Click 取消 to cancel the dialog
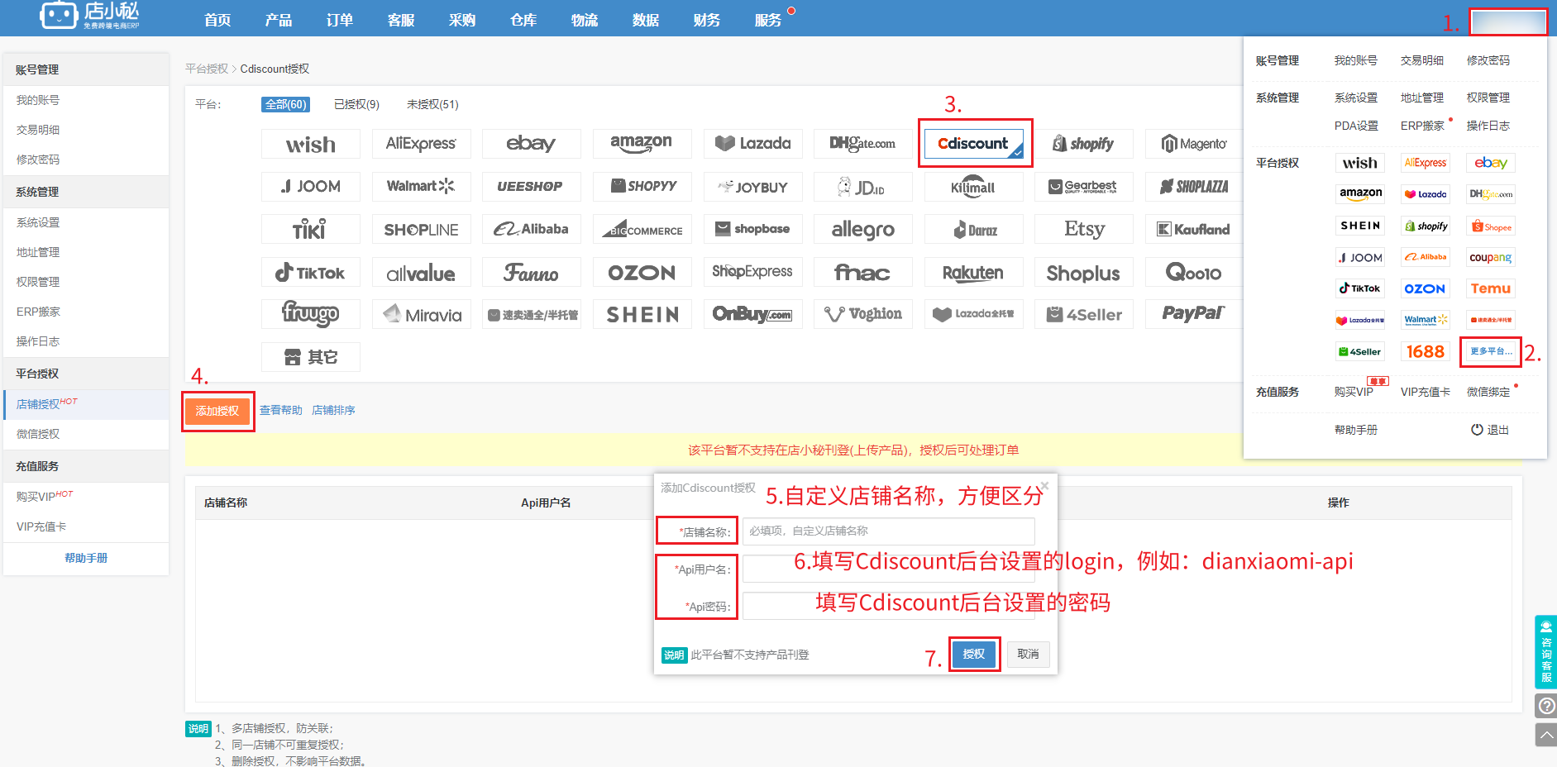The image size is (1557, 767). pos(1028,654)
